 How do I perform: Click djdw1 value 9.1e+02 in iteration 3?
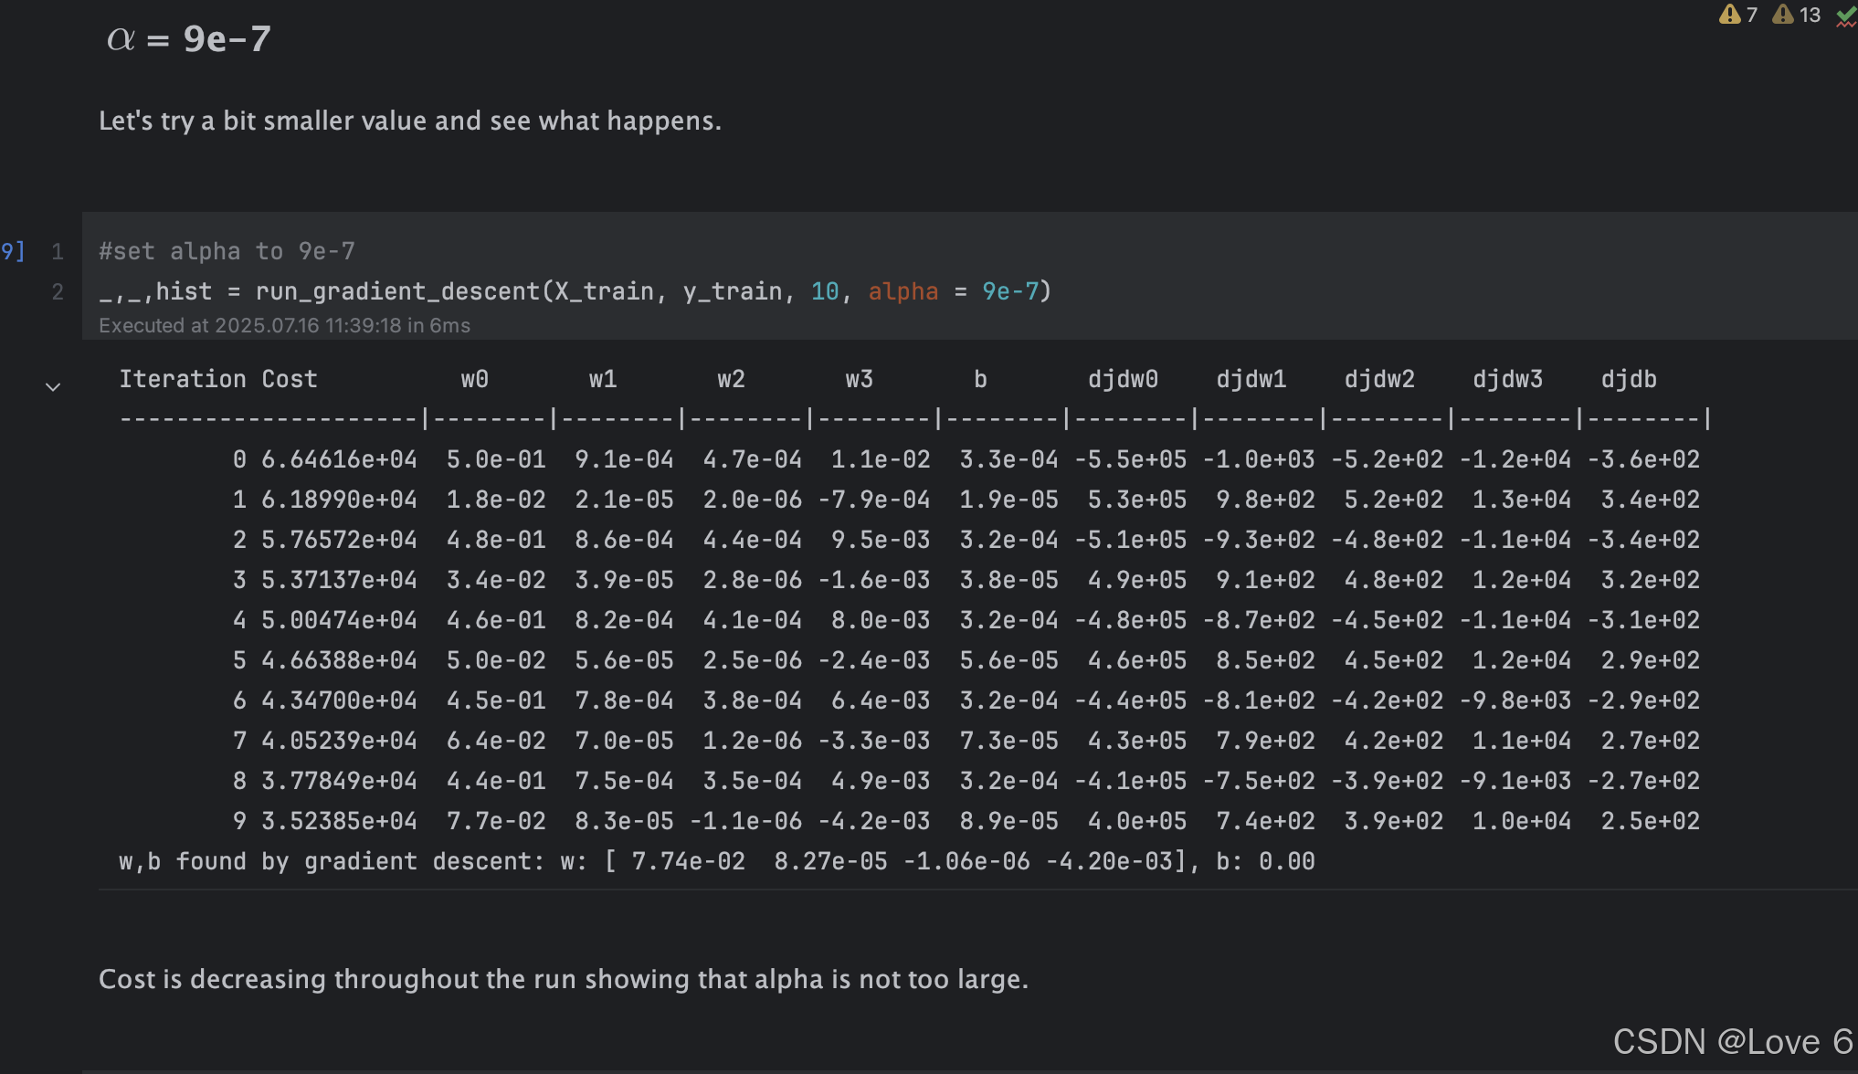tap(1266, 580)
